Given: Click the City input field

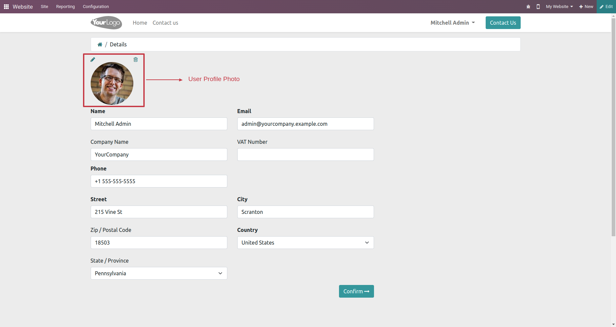Looking at the screenshot, I should click(305, 212).
